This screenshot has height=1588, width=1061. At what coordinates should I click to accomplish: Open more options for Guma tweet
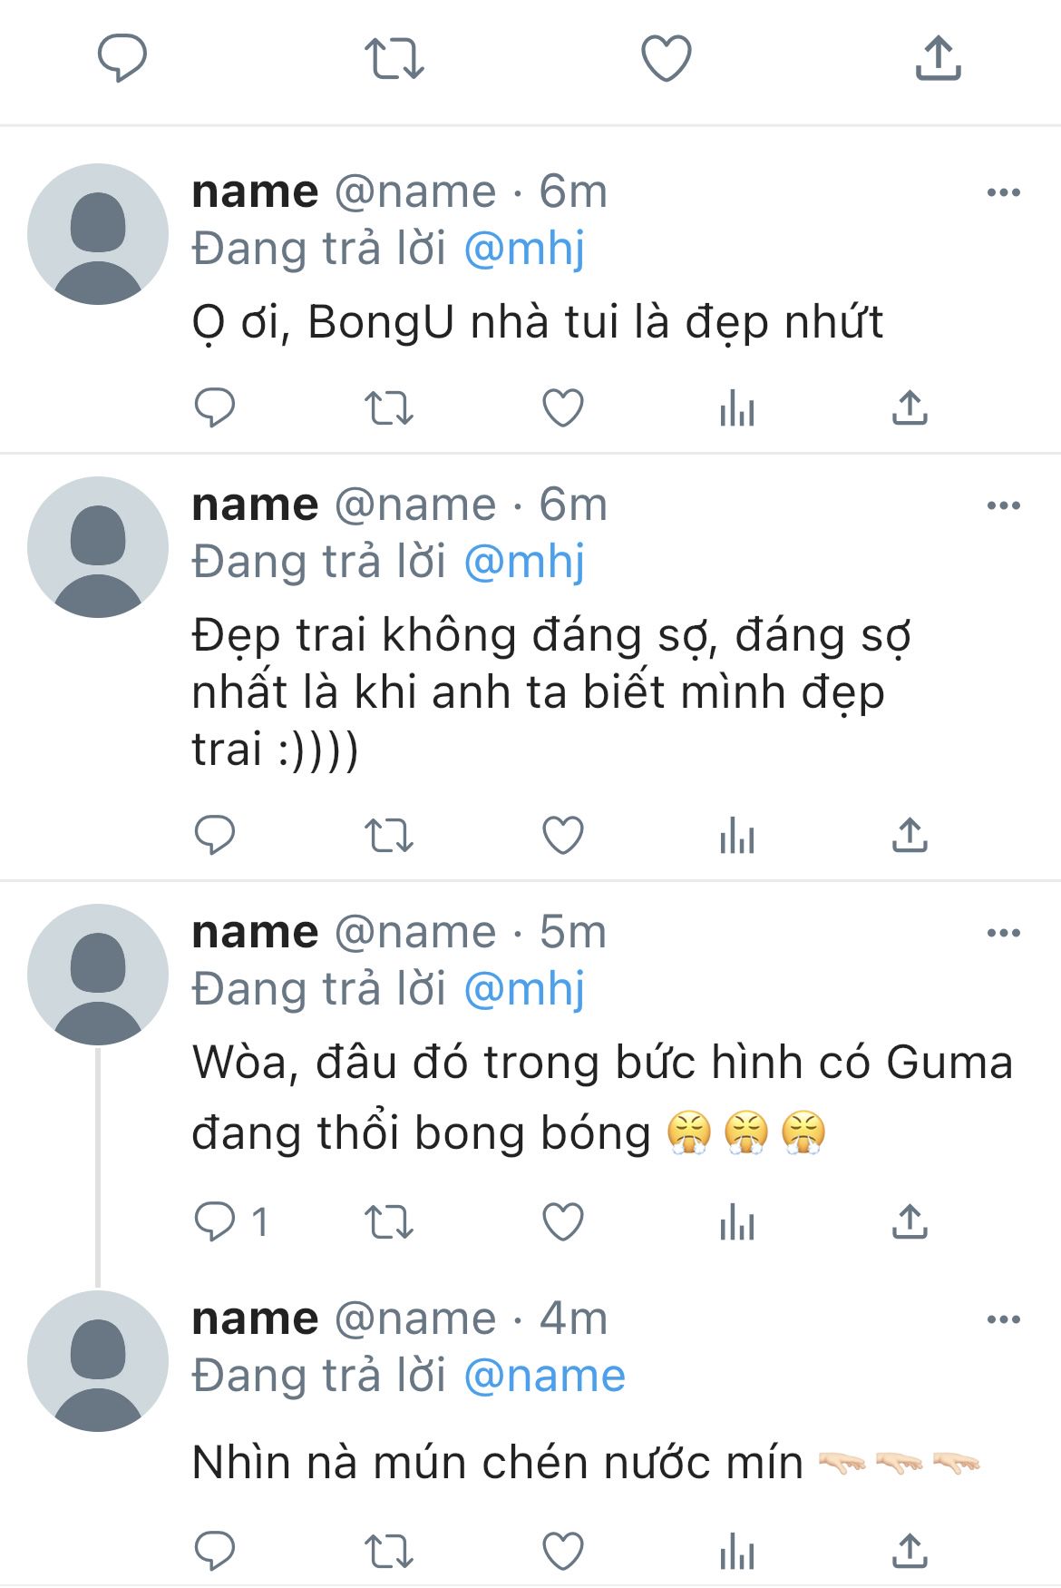[1003, 933]
